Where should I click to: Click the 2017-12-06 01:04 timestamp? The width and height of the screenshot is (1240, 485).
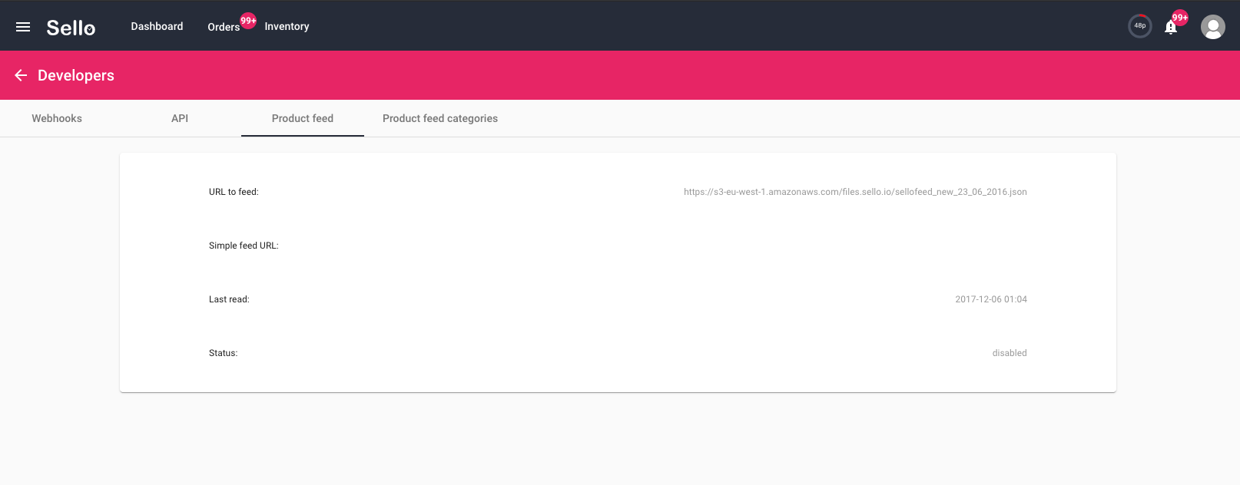[991, 299]
